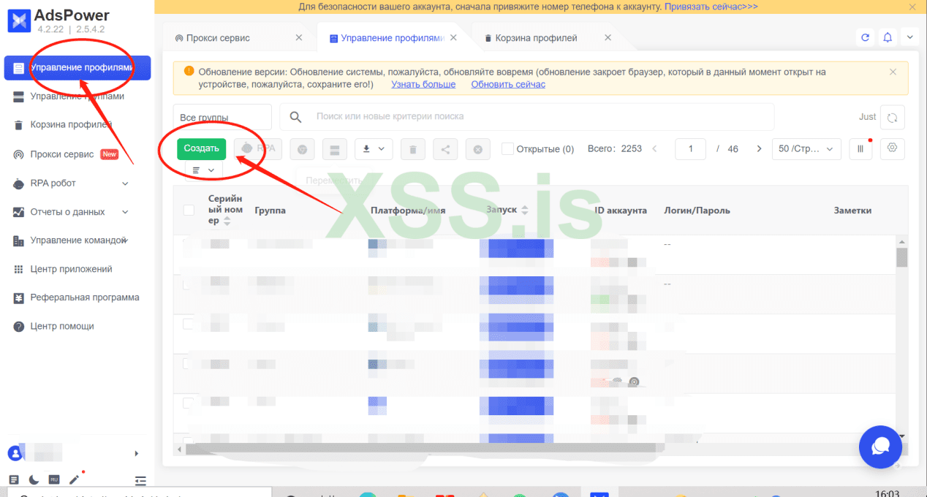Open the list-options dropdown below Создать
The image size is (927, 497).
coord(204,170)
